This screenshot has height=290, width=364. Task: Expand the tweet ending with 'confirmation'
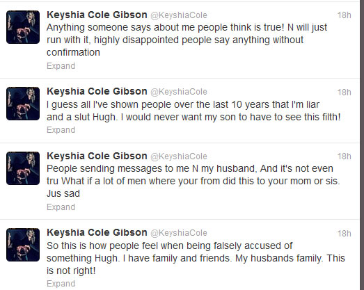tap(61, 66)
